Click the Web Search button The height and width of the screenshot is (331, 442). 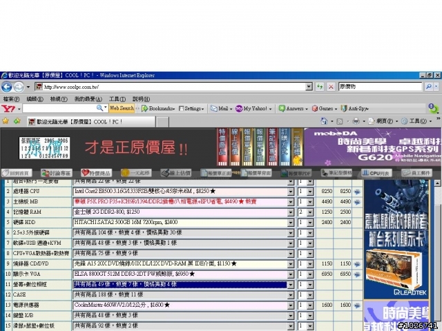tap(122, 108)
